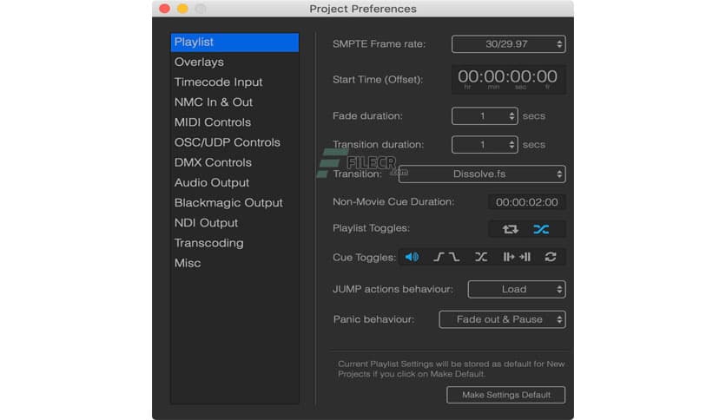Toggle cue audio speaker icon
This screenshot has width=726, height=420.
(412, 257)
